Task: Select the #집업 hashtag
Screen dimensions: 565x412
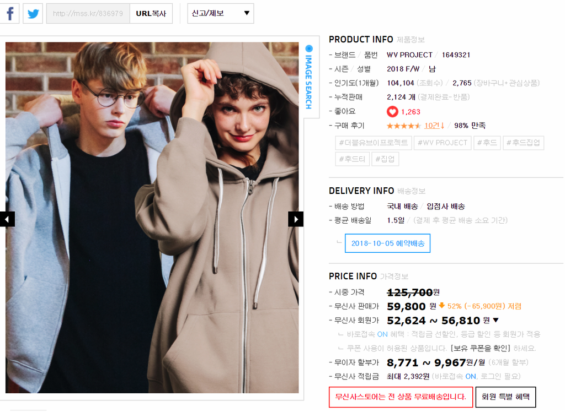Action: tap(385, 159)
